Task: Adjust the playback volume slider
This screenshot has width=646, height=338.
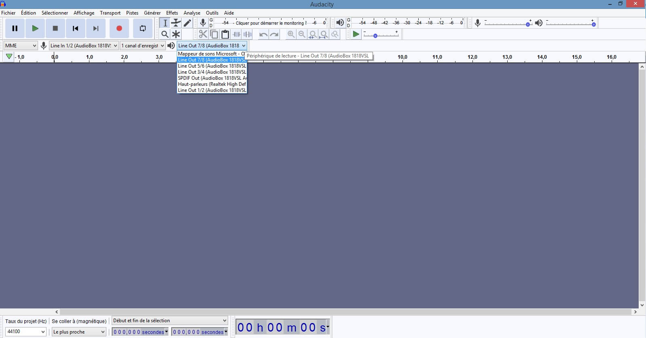Action: coord(570,23)
